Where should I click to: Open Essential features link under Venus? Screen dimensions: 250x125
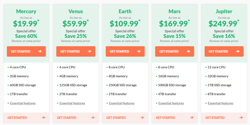pos(72,103)
